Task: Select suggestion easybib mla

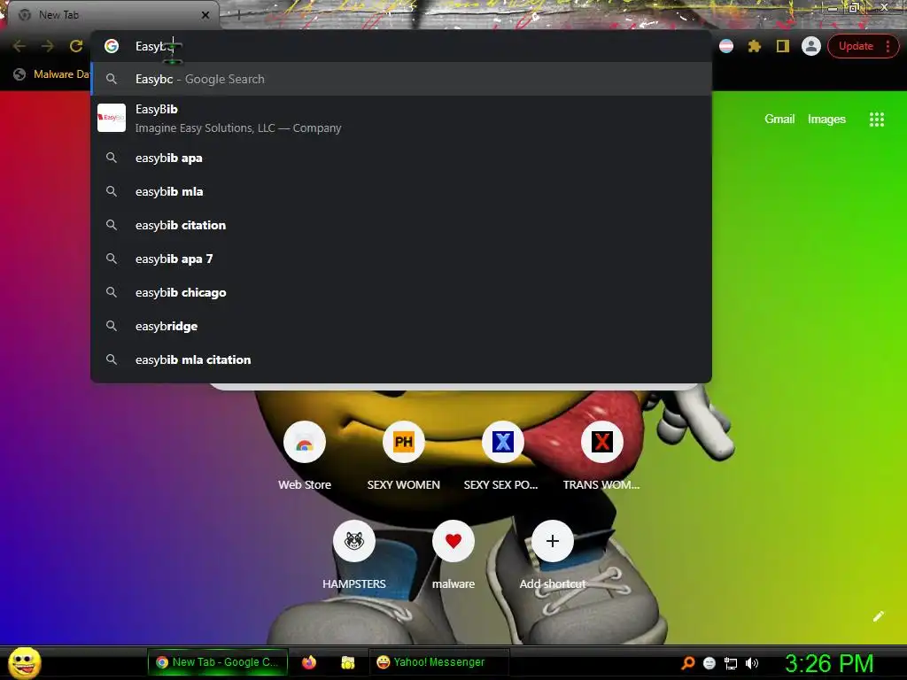Action: 401,191
